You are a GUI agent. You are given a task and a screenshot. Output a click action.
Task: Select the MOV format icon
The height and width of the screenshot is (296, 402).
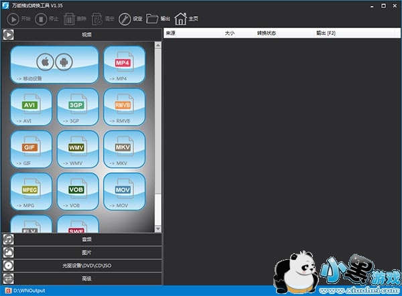point(124,192)
